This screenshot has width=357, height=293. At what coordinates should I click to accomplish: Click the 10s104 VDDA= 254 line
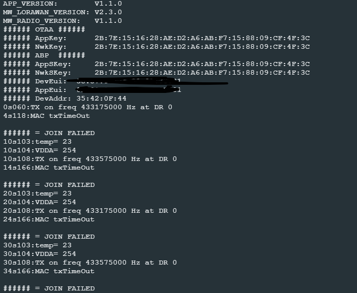pyautogui.click(x=39, y=150)
